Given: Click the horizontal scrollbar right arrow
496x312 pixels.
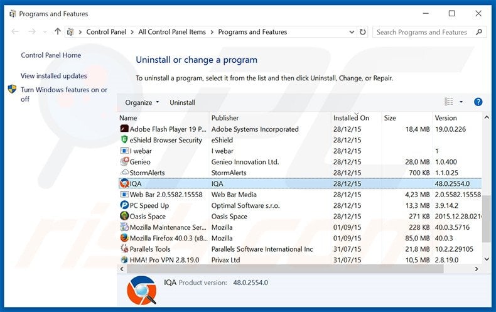Looking at the screenshot, I should 477,269.
